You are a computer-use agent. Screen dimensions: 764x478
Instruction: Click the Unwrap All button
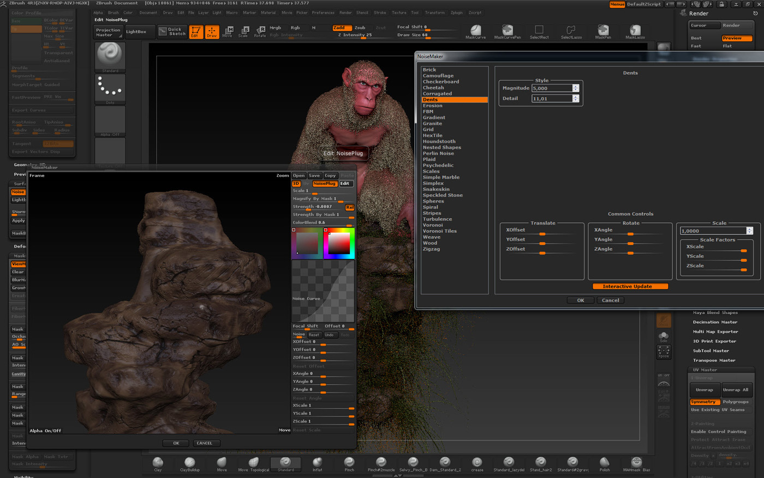(737, 390)
